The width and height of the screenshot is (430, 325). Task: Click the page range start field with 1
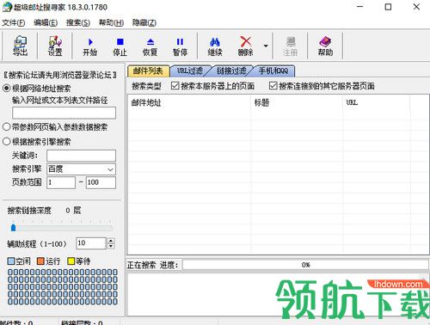tap(61, 182)
